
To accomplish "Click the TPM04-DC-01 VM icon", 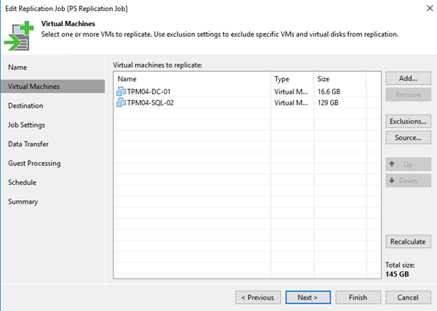I will pos(121,91).
